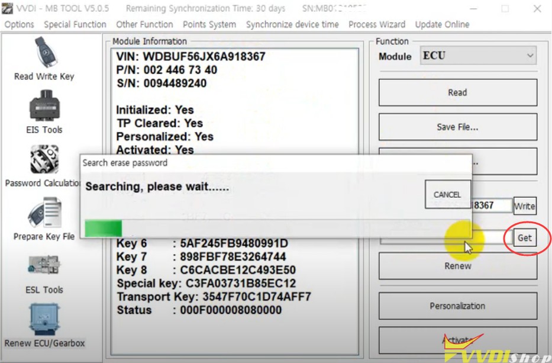This screenshot has width=552, height=363.
Task: Click the Write button
Action: [x=525, y=206]
